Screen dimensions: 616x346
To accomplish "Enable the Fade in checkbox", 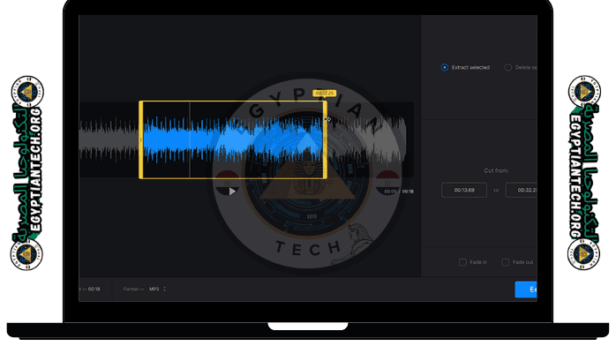I will coord(462,262).
